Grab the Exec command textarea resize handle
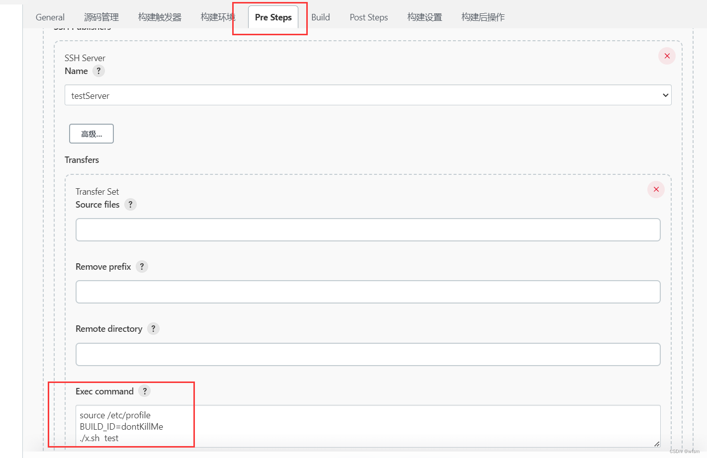This screenshot has height=458, width=707. pyautogui.click(x=656, y=444)
